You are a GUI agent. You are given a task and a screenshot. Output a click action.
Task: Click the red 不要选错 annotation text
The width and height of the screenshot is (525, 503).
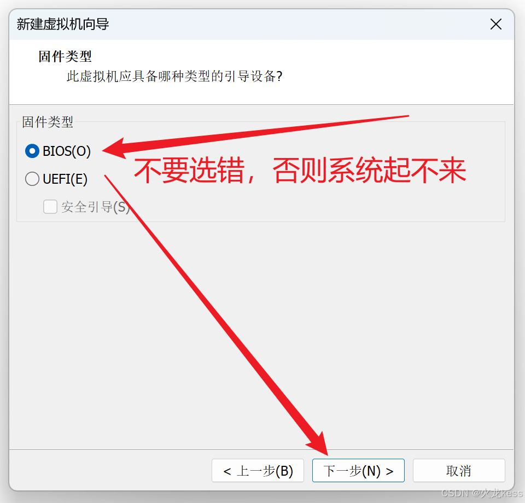pyautogui.click(x=189, y=170)
